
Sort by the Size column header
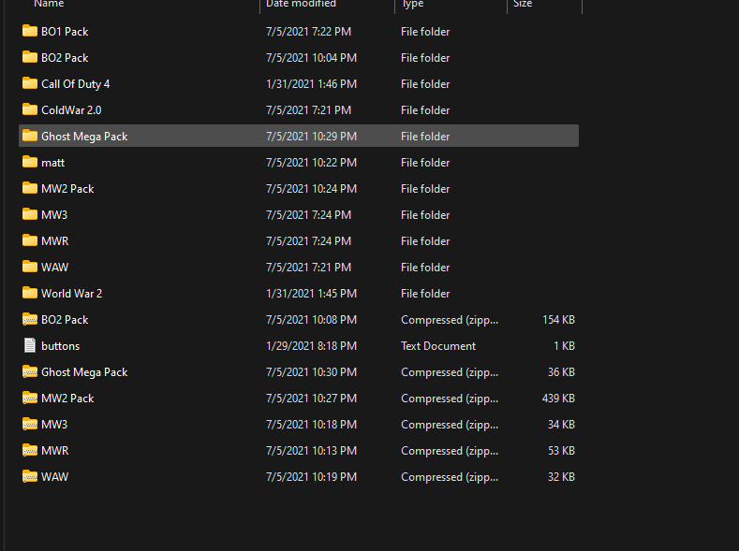pos(523,4)
